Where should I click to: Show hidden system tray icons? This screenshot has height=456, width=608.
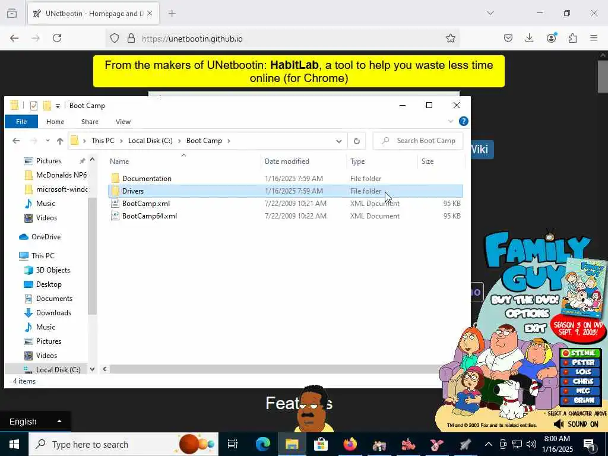pos(488,444)
